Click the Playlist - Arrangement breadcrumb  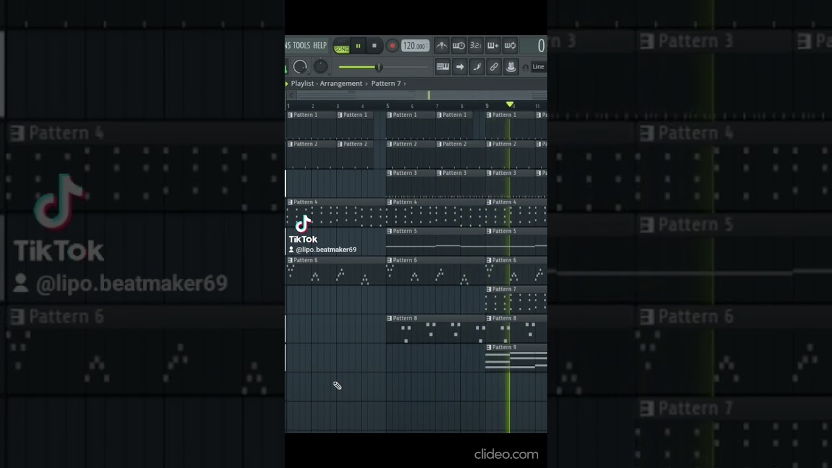pyautogui.click(x=326, y=83)
